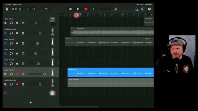Select the Verse 1 audio region
This screenshot has height=111, width=198.
pos(105,42)
